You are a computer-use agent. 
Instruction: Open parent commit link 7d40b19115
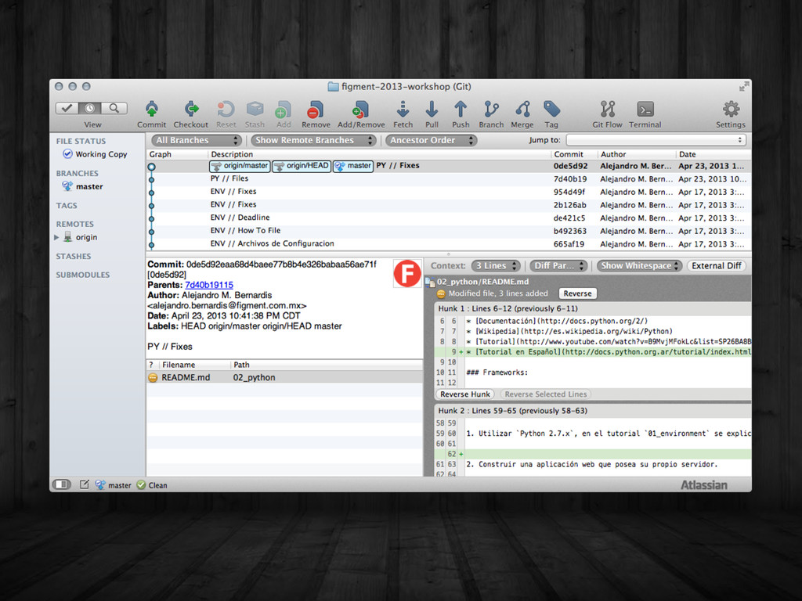[x=208, y=285]
